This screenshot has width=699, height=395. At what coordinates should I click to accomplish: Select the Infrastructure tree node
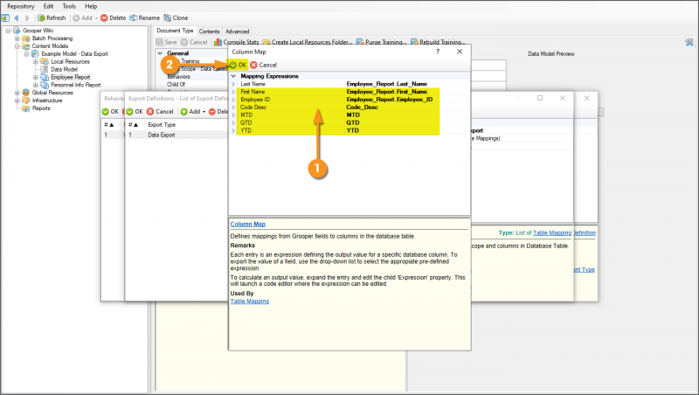click(47, 100)
